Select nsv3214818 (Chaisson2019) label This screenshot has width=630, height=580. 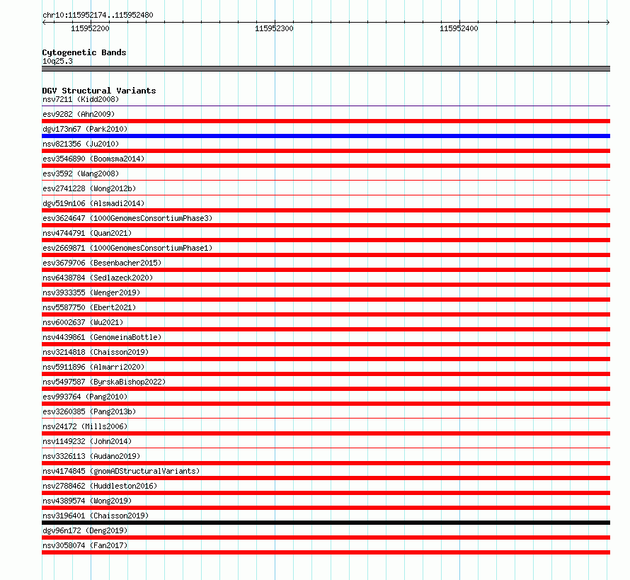click(x=96, y=352)
